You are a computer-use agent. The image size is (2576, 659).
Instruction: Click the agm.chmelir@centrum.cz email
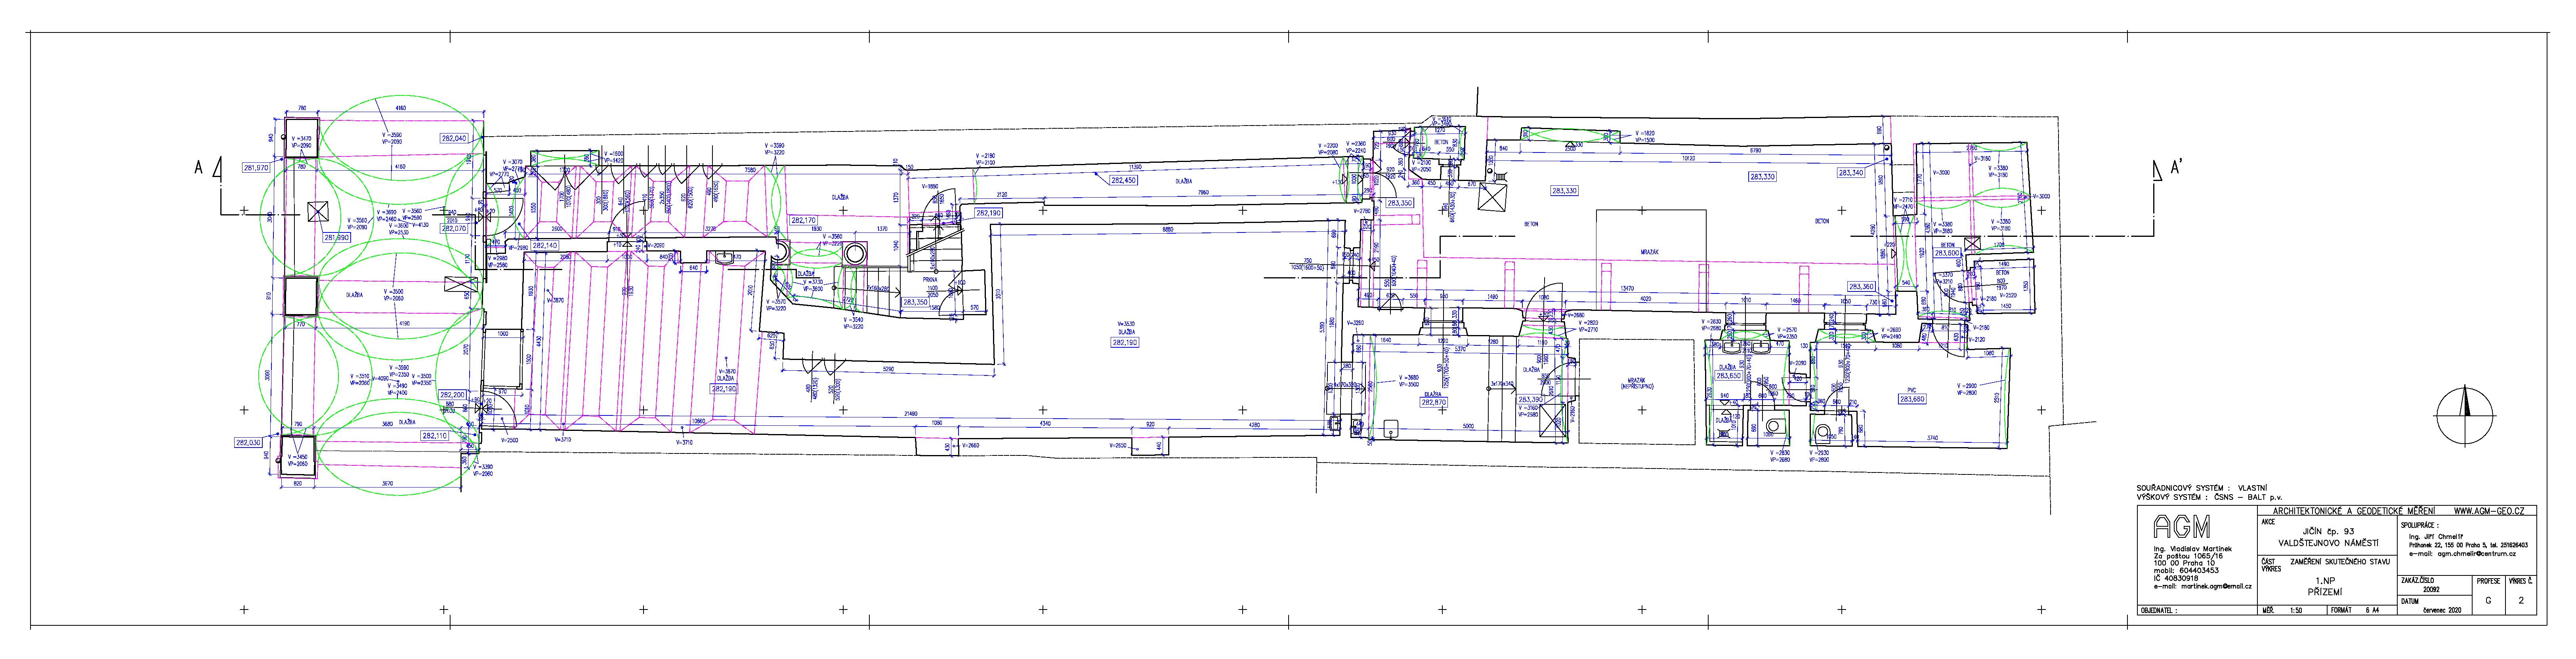(x=2477, y=554)
